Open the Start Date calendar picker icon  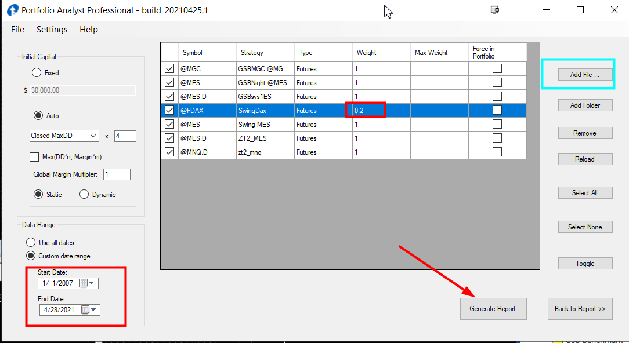pos(84,283)
